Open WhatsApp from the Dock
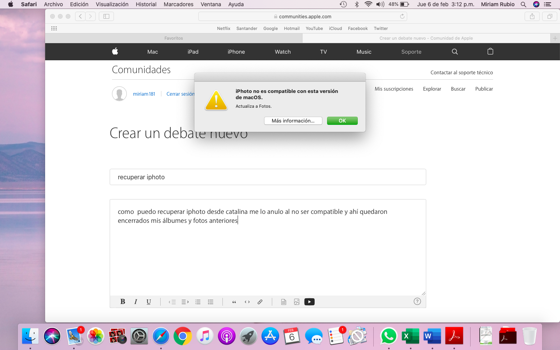This screenshot has height=350, width=560. tap(388, 336)
